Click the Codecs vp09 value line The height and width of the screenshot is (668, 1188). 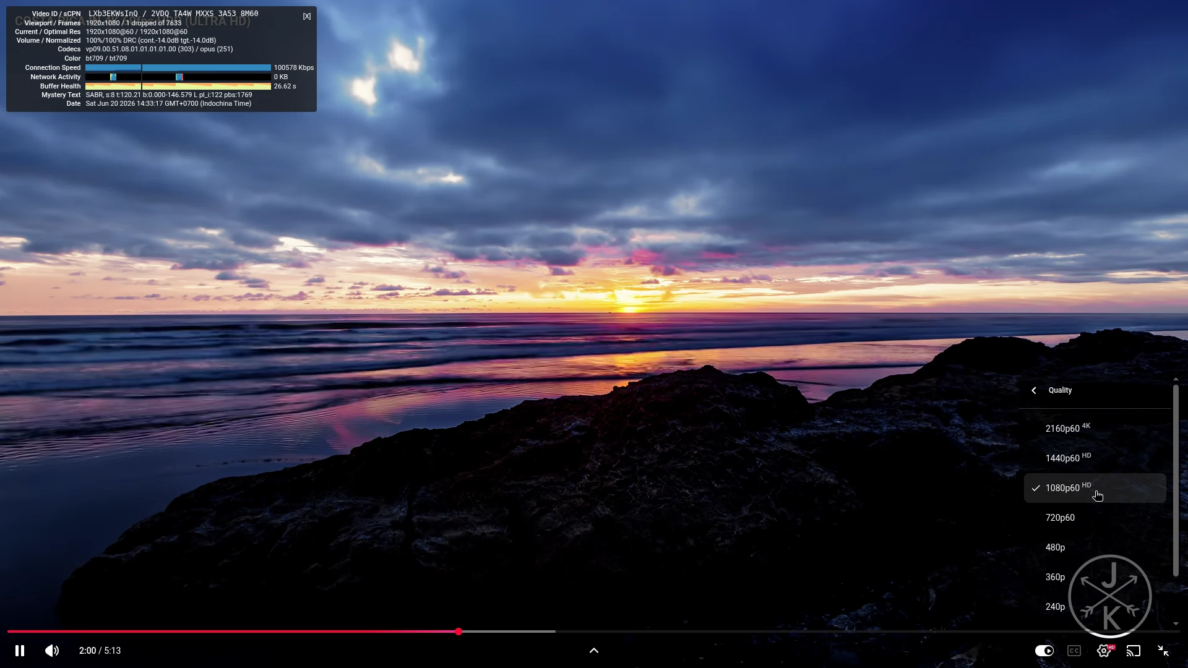159,49
